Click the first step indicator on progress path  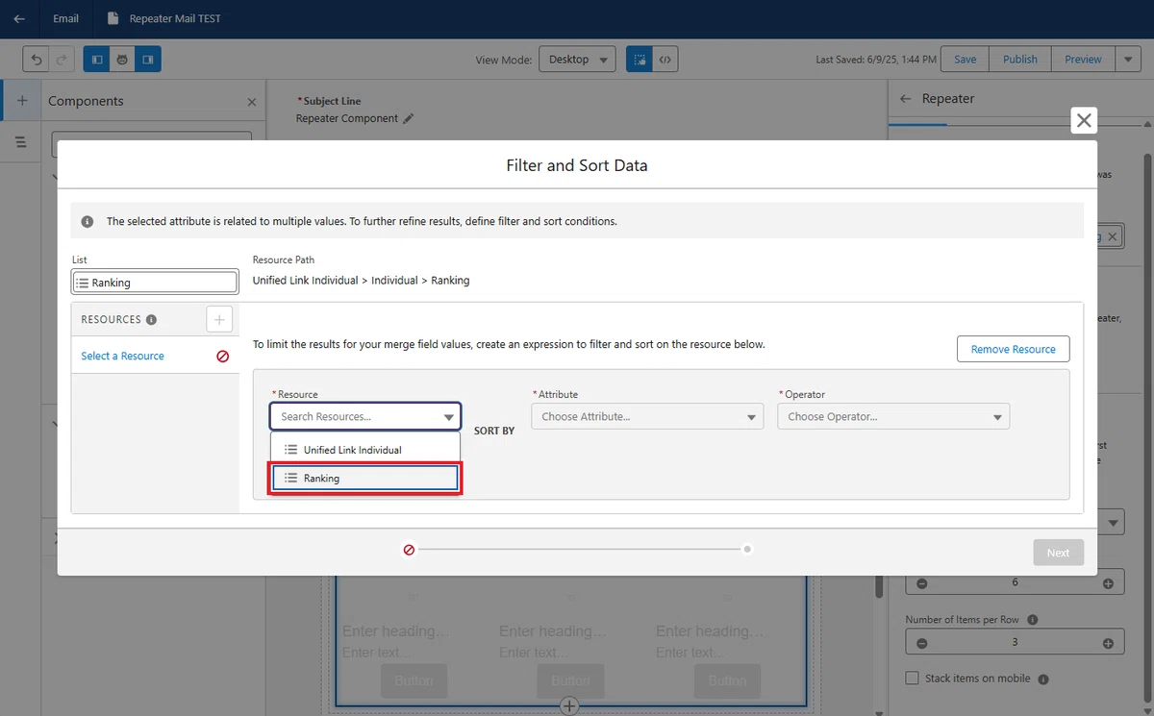coord(409,550)
